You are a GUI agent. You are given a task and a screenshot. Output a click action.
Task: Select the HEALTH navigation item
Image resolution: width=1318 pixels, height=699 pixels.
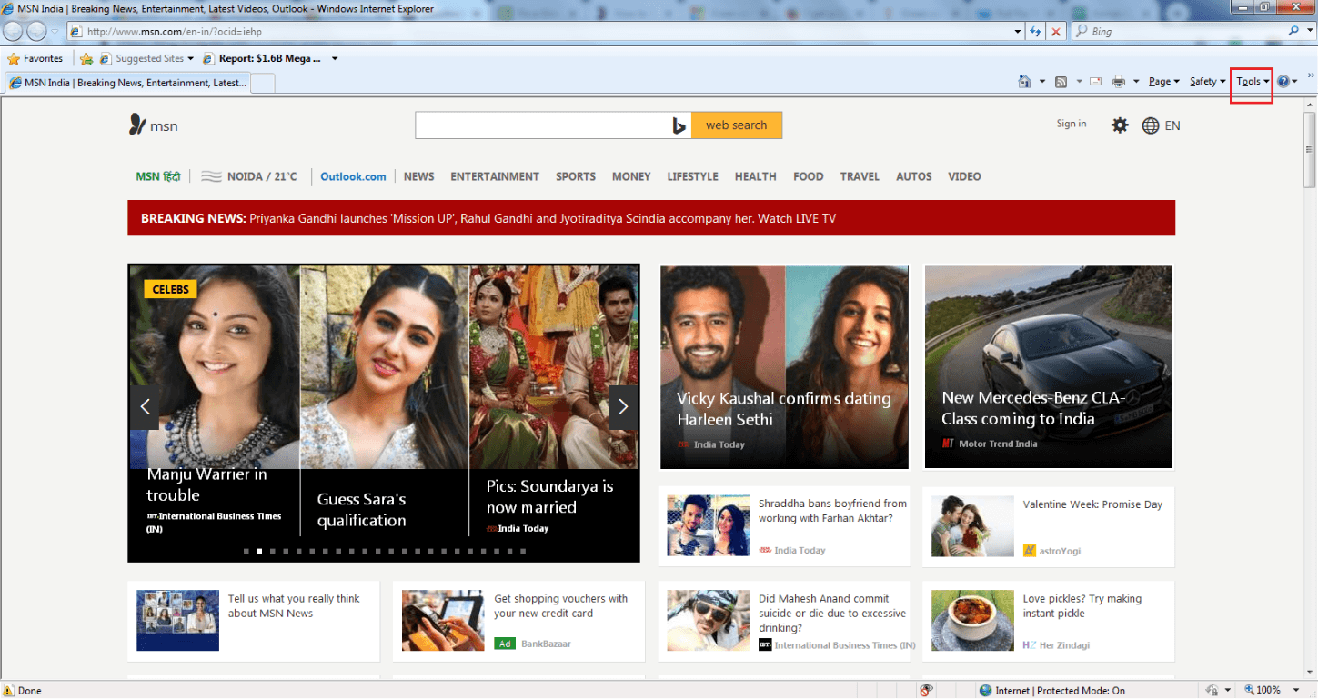point(756,176)
